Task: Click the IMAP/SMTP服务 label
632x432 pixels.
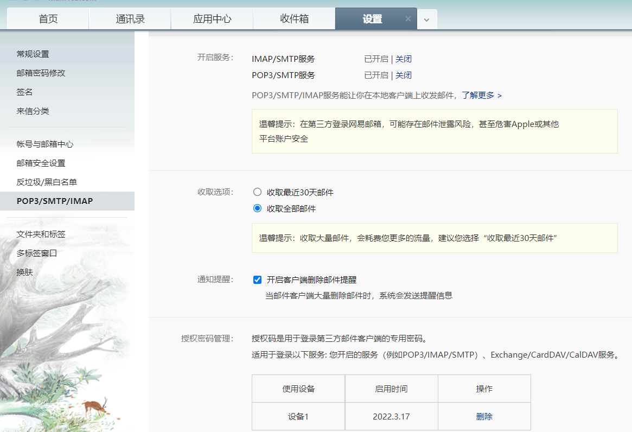Action: tap(283, 59)
